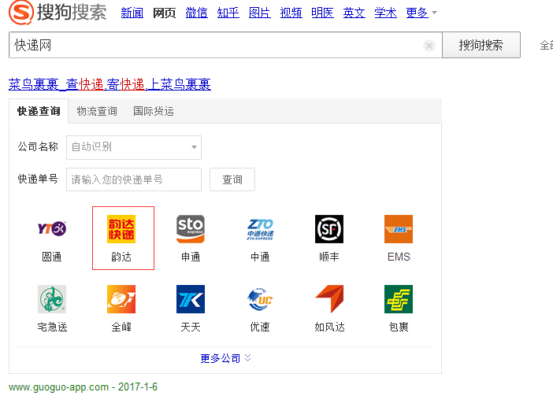553x407 pixels.
Task: Select the 宅急送 green logo icon
Action: pos(52,299)
